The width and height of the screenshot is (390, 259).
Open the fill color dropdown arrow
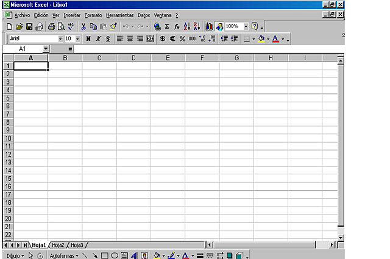(x=268, y=39)
